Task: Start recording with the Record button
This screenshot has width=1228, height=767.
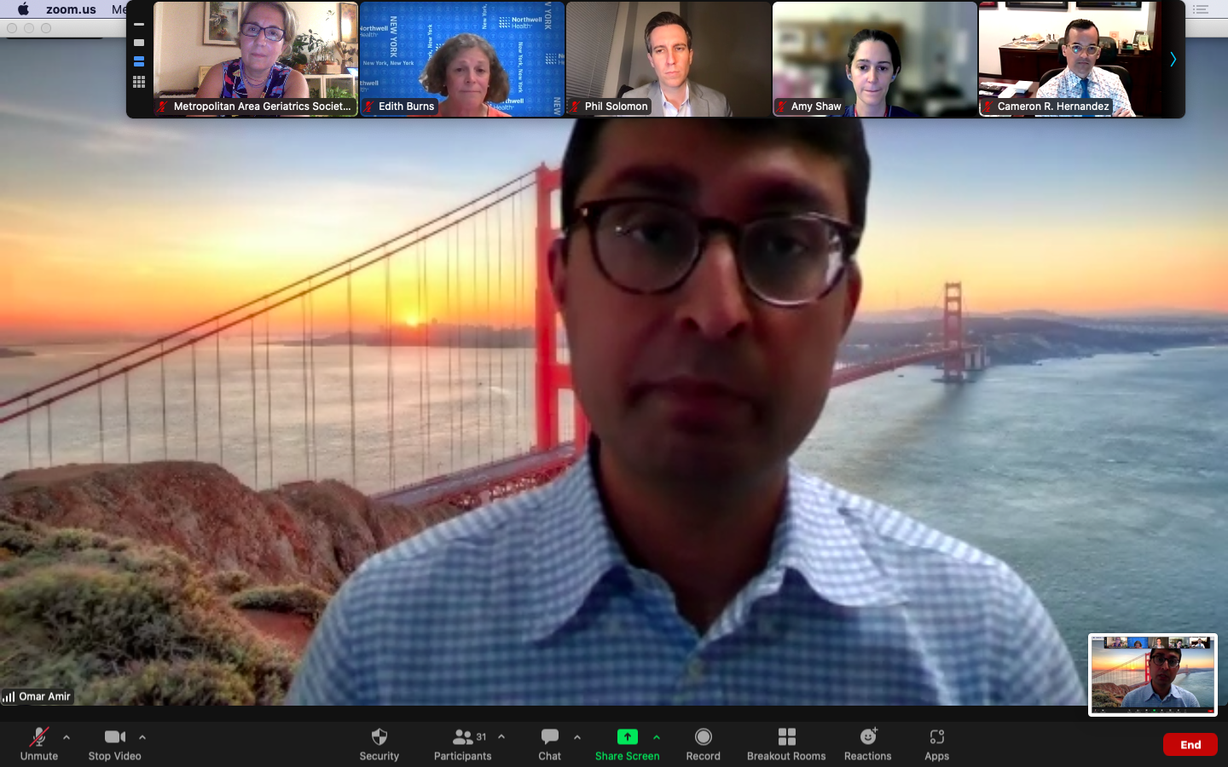Action: tap(704, 744)
